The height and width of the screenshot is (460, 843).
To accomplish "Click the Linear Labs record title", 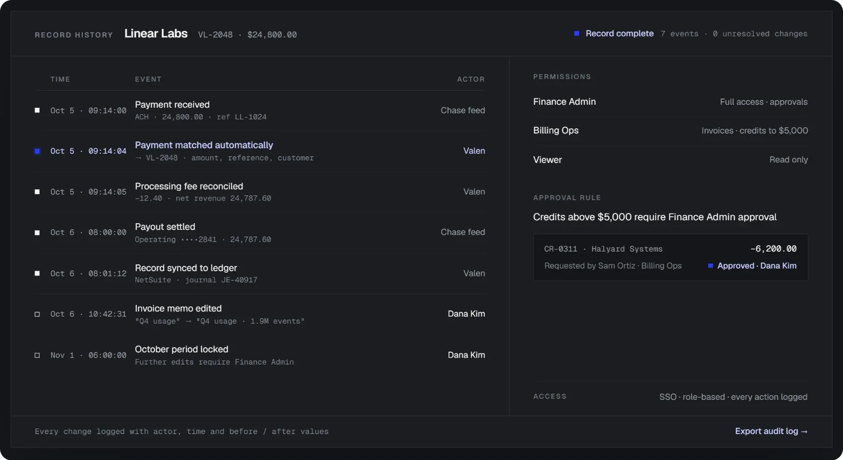I will (x=156, y=33).
